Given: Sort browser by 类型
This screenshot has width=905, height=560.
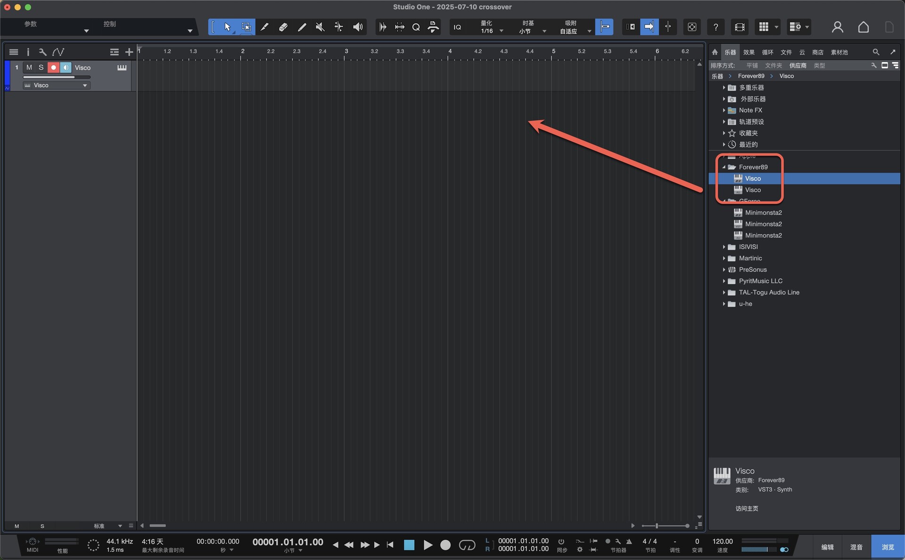Looking at the screenshot, I should (819, 65).
